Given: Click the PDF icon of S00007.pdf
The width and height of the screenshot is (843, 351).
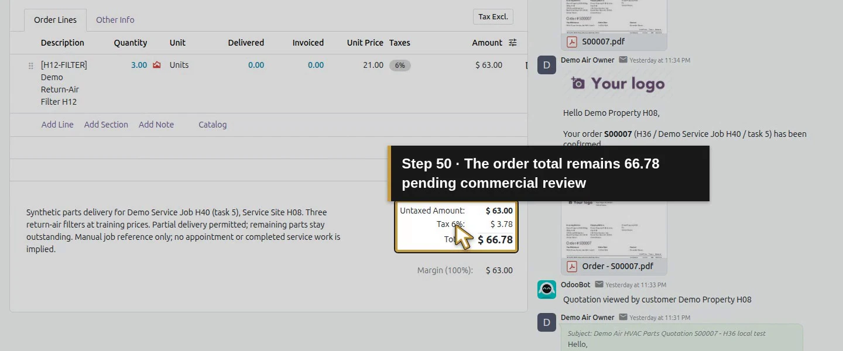Looking at the screenshot, I should (x=571, y=42).
